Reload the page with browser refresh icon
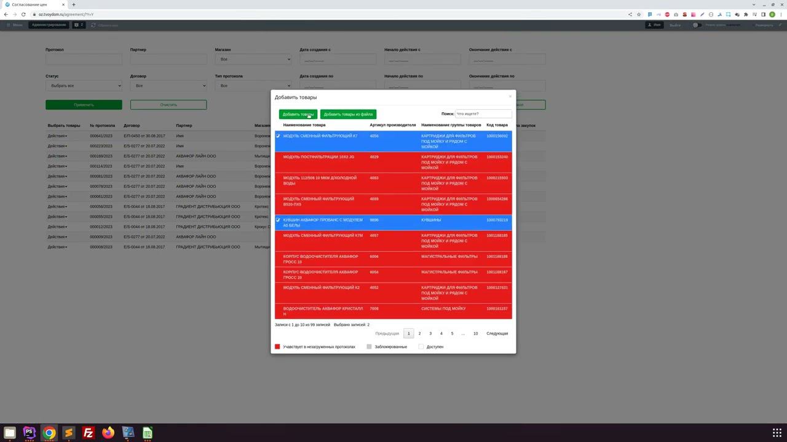The image size is (787, 442). pyautogui.click(x=23, y=14)
